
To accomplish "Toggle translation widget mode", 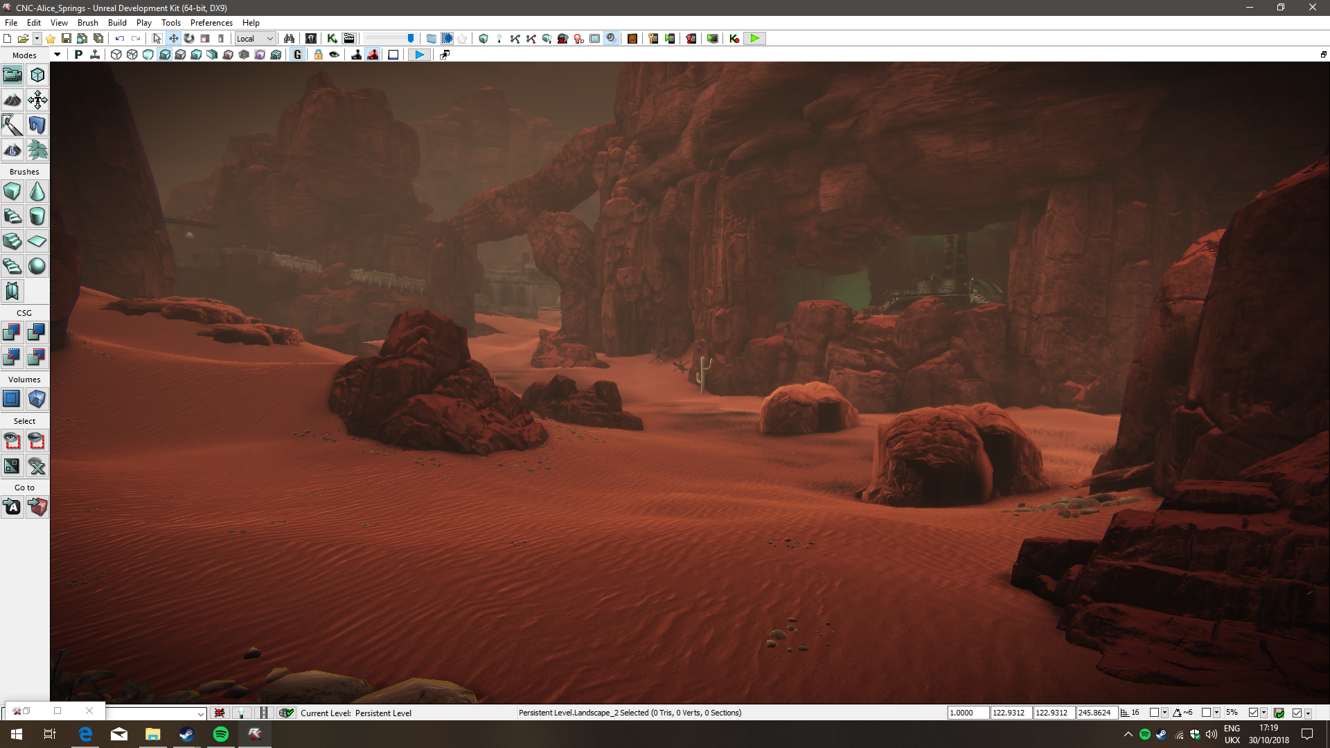I will [173, 39].
